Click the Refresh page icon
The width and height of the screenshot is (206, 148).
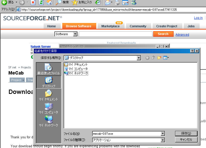[x=41, y=3]
